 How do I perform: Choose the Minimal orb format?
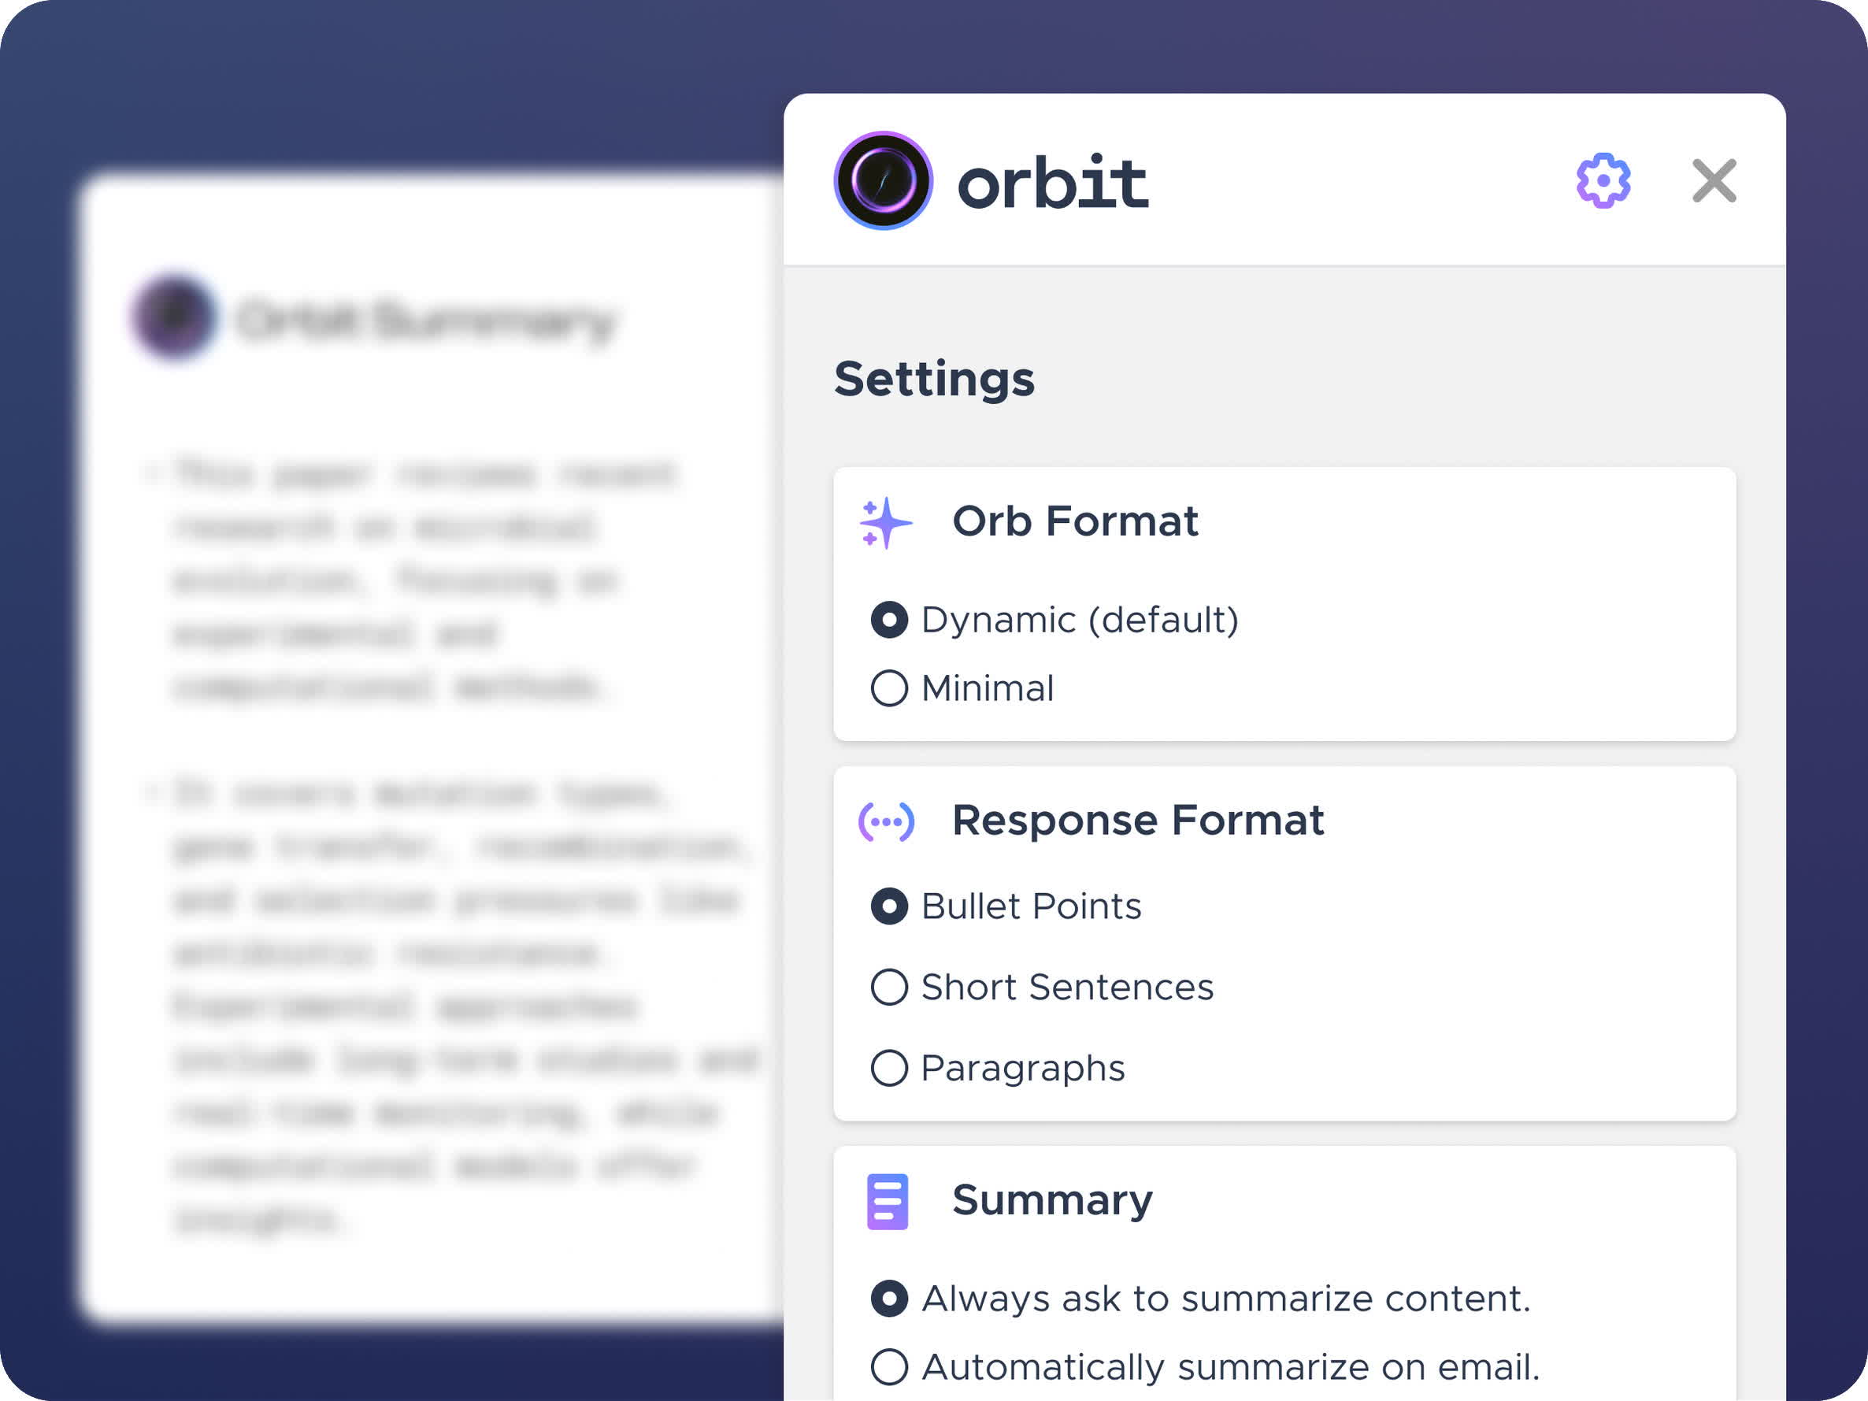(x=889, y=688)
